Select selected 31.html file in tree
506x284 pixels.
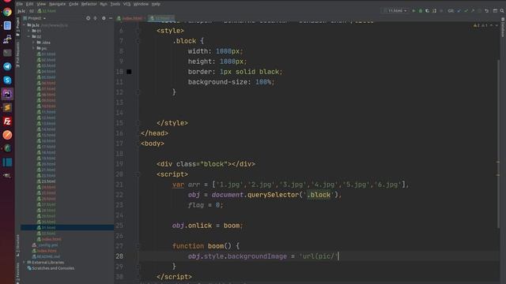point(67,228)
